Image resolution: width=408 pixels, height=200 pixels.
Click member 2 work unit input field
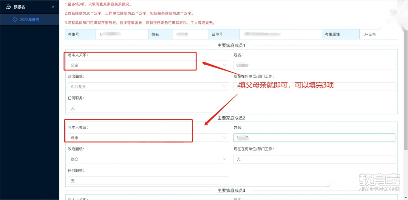click(x=314, y=159)
